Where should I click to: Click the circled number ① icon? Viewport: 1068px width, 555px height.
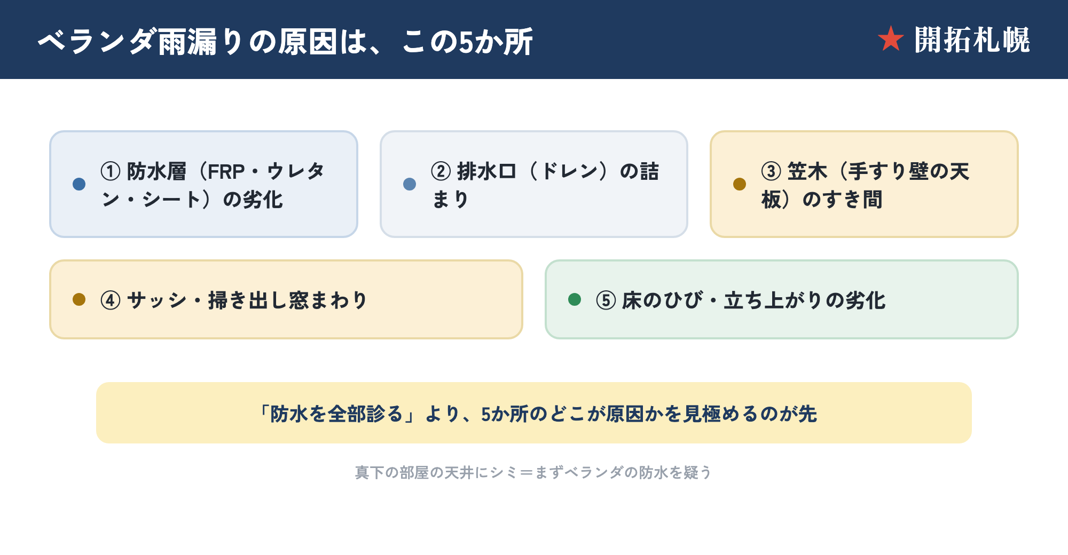click(111, 171)
